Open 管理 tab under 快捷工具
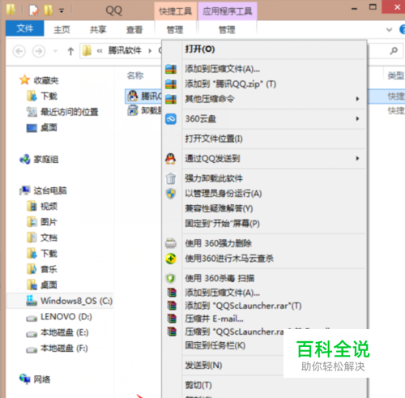405x398 pixels. (x=175, y=29)
